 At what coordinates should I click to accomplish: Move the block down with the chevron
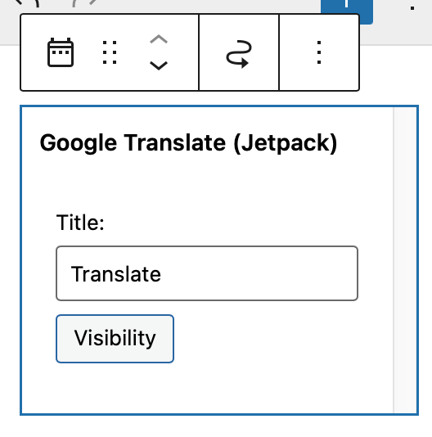point(159,65)
